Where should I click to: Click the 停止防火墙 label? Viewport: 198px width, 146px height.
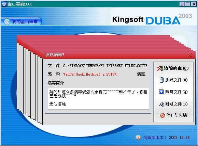(x=176, y=115)
